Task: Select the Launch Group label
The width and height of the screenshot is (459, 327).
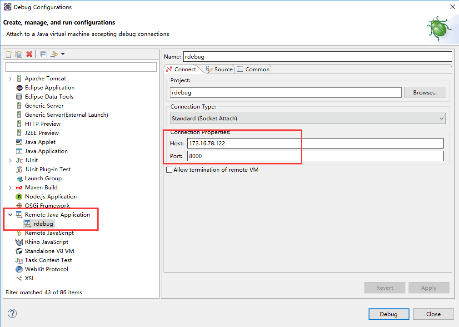Action: click(x=43, y=178)
